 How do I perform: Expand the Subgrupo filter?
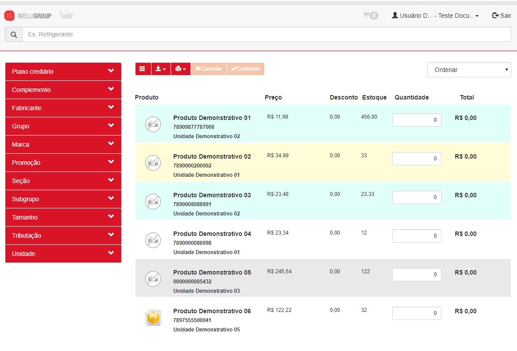point(64,199)
